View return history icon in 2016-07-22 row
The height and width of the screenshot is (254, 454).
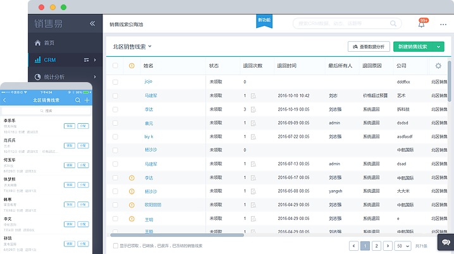click(254, 137)
